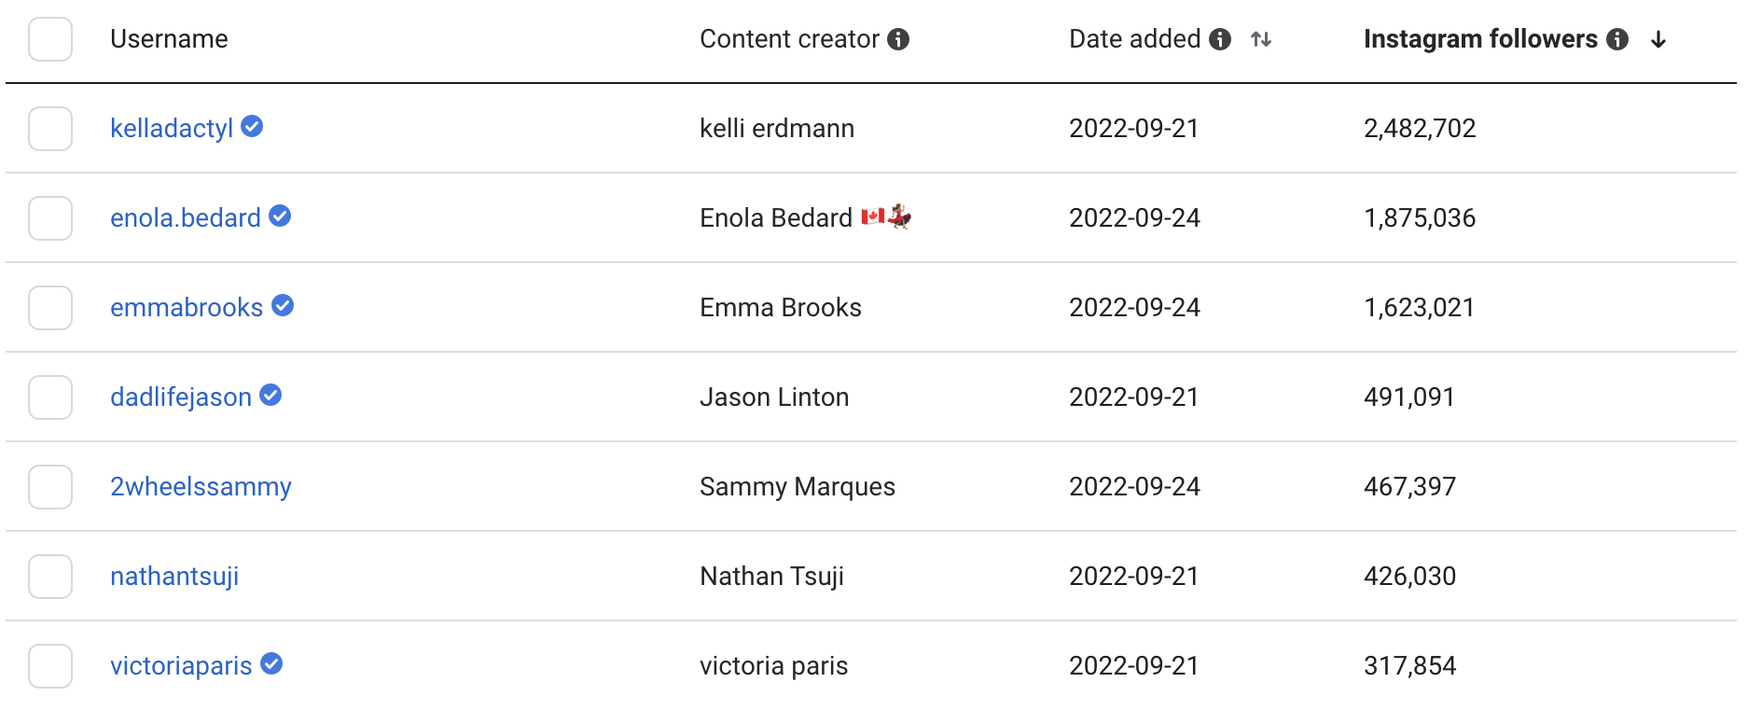Check the box for the kelladactyl row
This screenshot has width=1748, height=724.
pos(50,129)
